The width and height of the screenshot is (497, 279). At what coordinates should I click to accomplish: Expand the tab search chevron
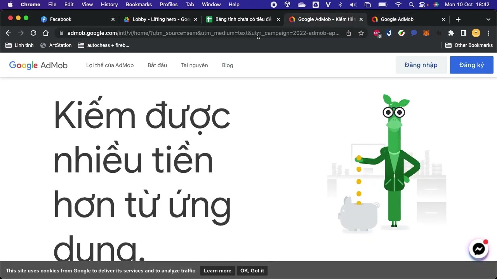pyautogui.click(x=488, y=19)
